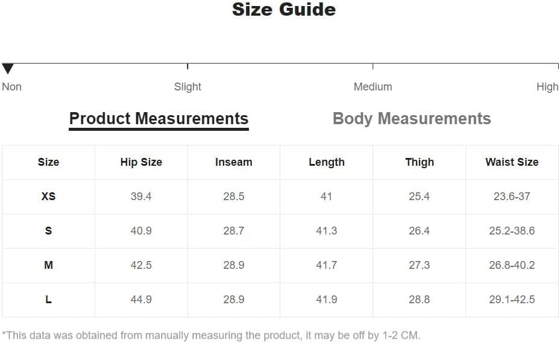Click the Waist Size column header

[x=512, y=162]
